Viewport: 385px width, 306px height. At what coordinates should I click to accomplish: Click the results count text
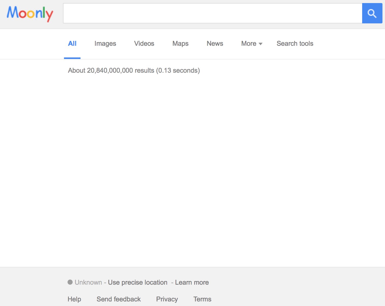(134, 70)
